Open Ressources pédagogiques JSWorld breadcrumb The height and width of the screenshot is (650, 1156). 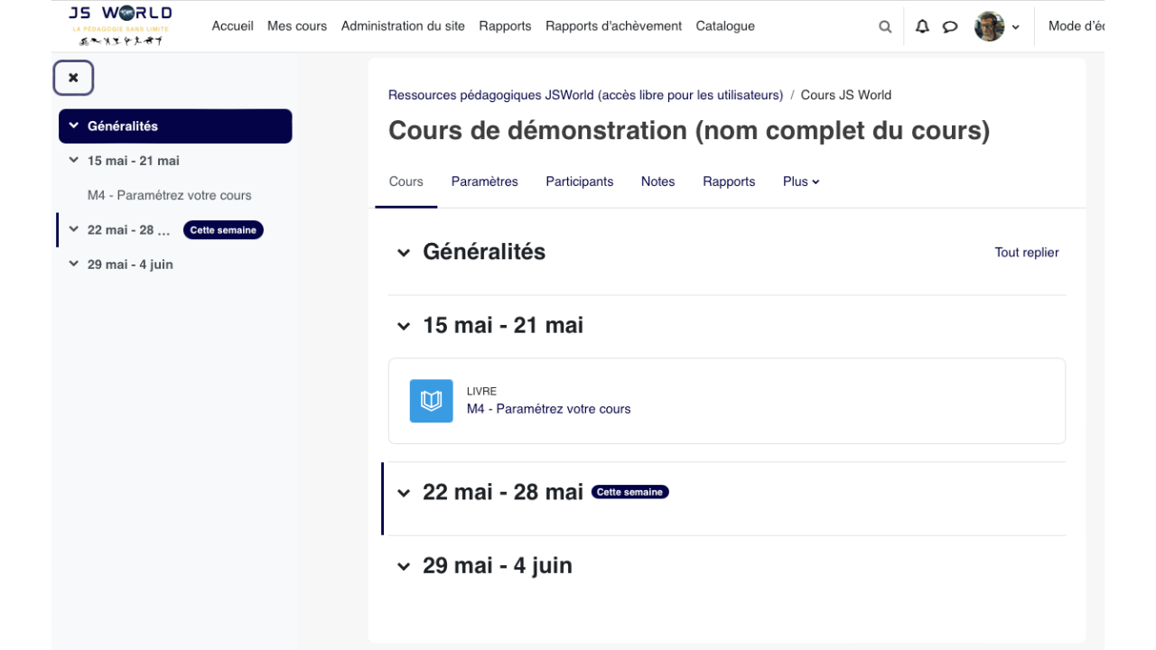coord(585,95)
